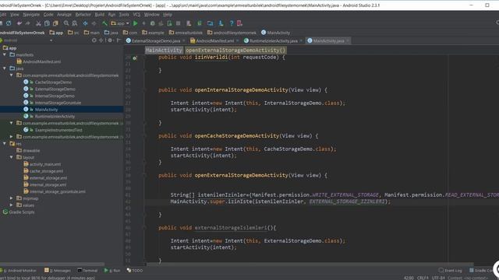The height and width of the screenshot is (280, 499).
Task: Click the Find magnifier icon
Action: coord(65,23)
